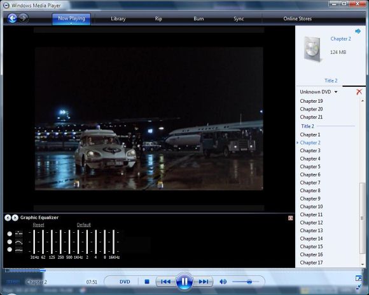369x295 pixels.
Task: Show next enhancement with right arrow
Action: point(15,218)
